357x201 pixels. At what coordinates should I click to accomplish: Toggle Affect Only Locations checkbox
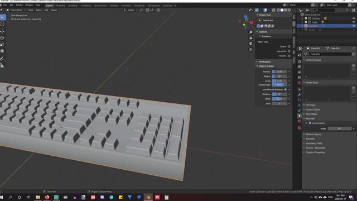tap(289, 51)
